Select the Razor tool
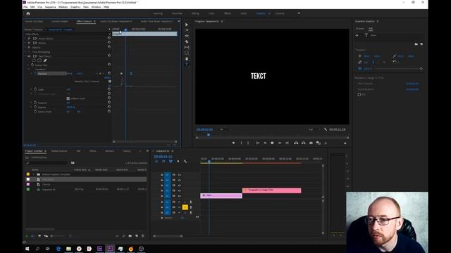451x253 pixels. pyautogui.click(x=186, y=41)
